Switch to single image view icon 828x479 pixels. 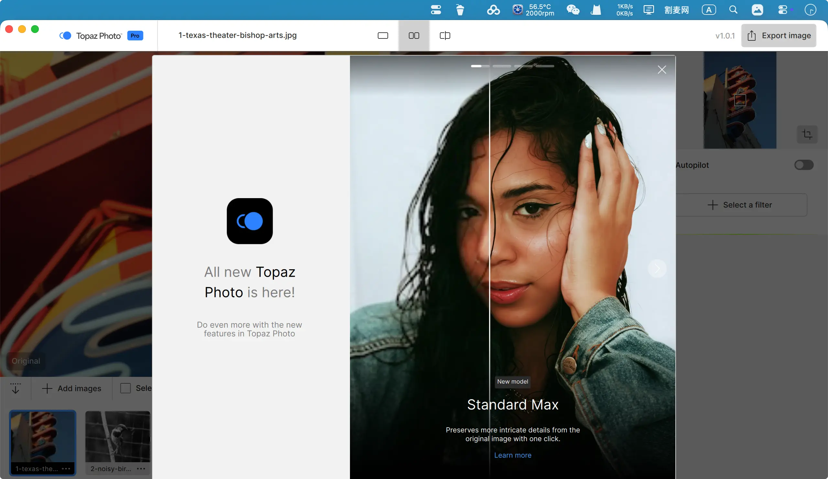pyautogui.click(x=383, y=36)
